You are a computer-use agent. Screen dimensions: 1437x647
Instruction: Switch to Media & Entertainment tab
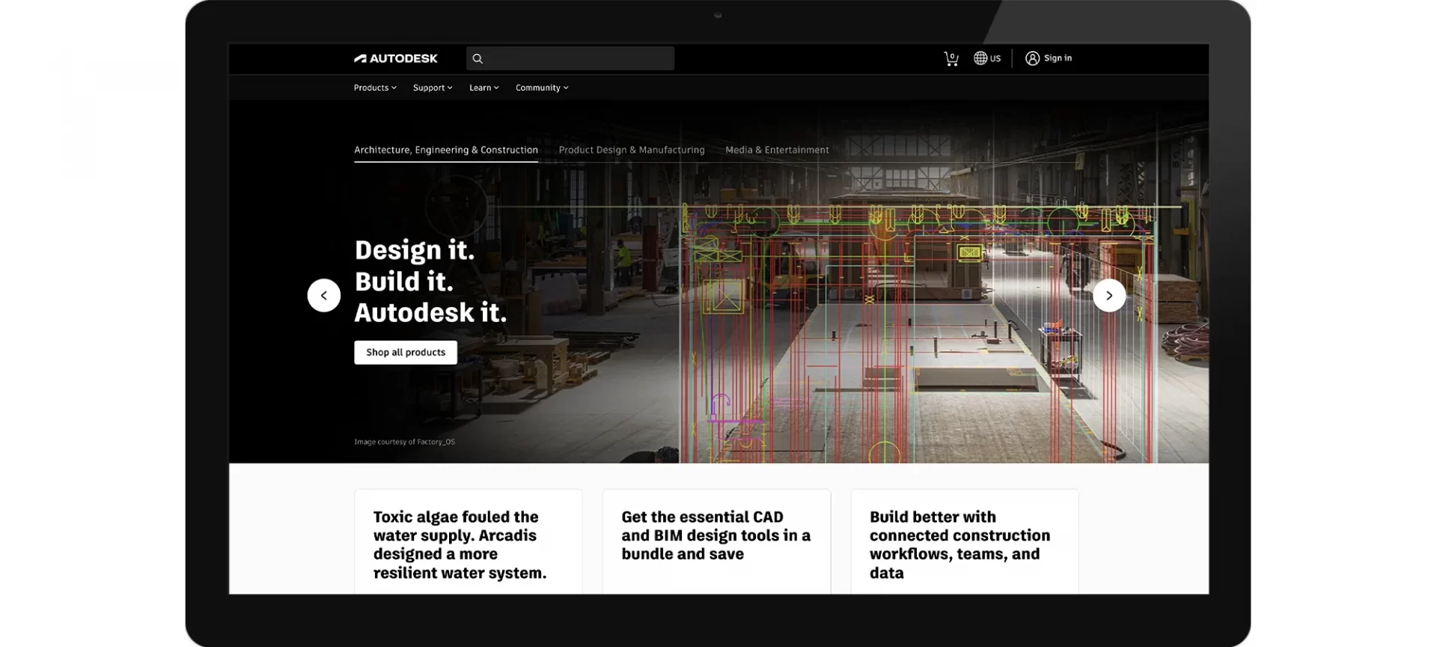(x=777, y=150)
